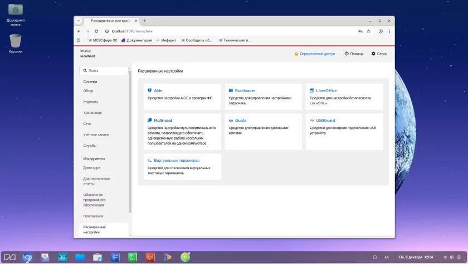Click the Ограниченный доступ lock button
Screen dimensions: 468x264
pyautogui.click(x=315, y=54)
